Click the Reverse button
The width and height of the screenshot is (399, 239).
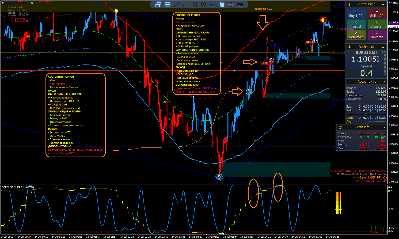377,35
